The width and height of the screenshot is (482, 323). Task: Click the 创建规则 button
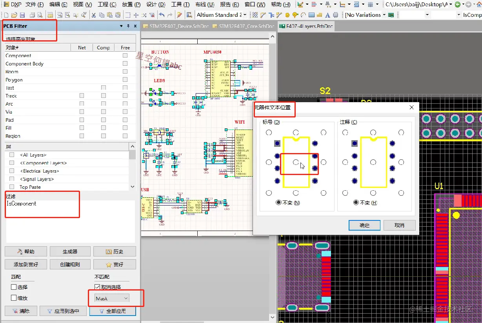pyautogui.click(x=70, y=264)
